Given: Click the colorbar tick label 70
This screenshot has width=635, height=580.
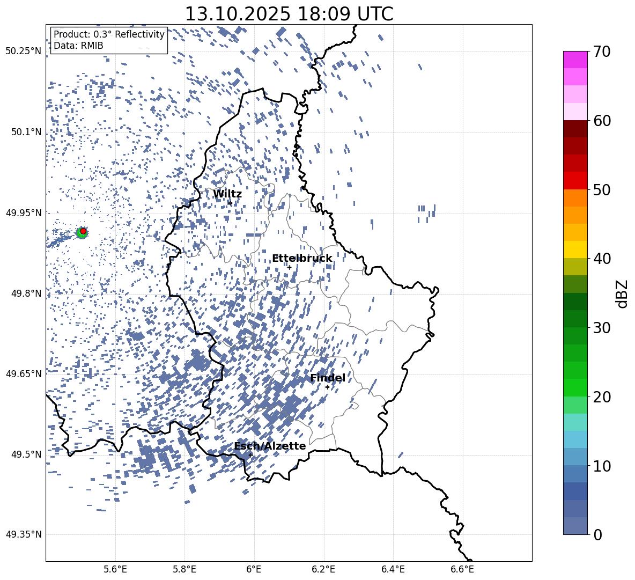Looking at the screenshot, I should 602,52.
